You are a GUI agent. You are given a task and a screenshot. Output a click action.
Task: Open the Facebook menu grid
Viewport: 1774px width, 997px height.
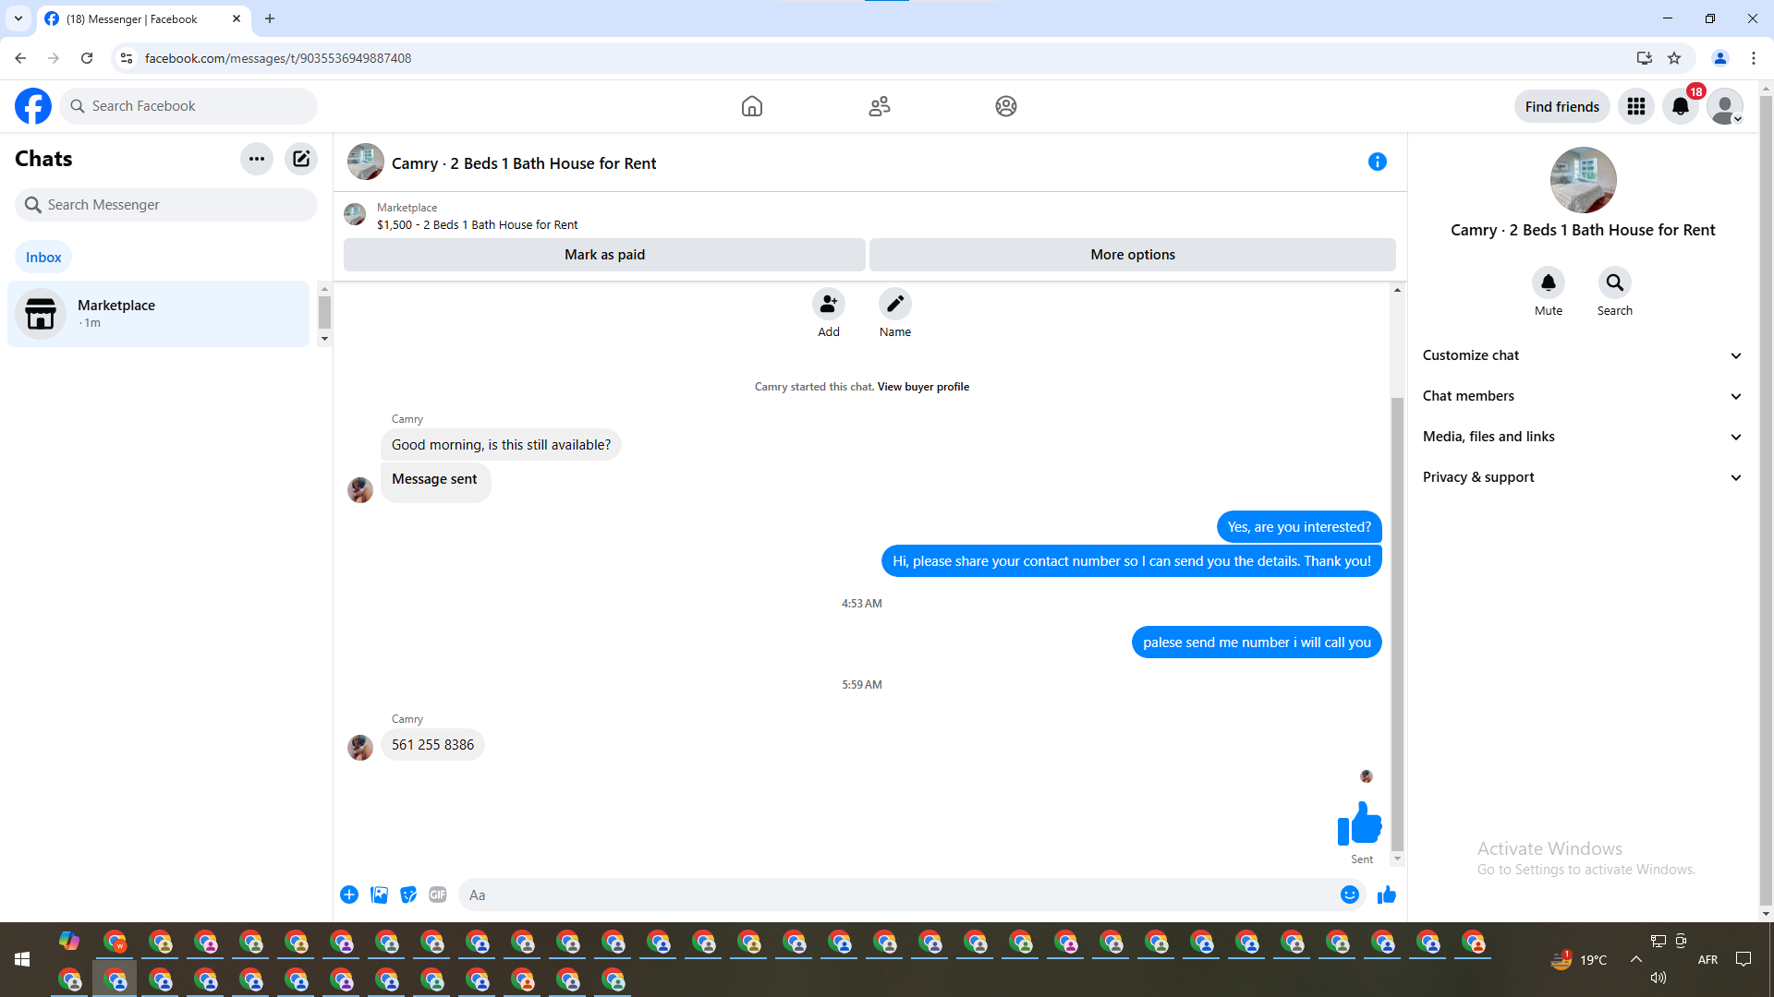click(x=1635, y=106)
